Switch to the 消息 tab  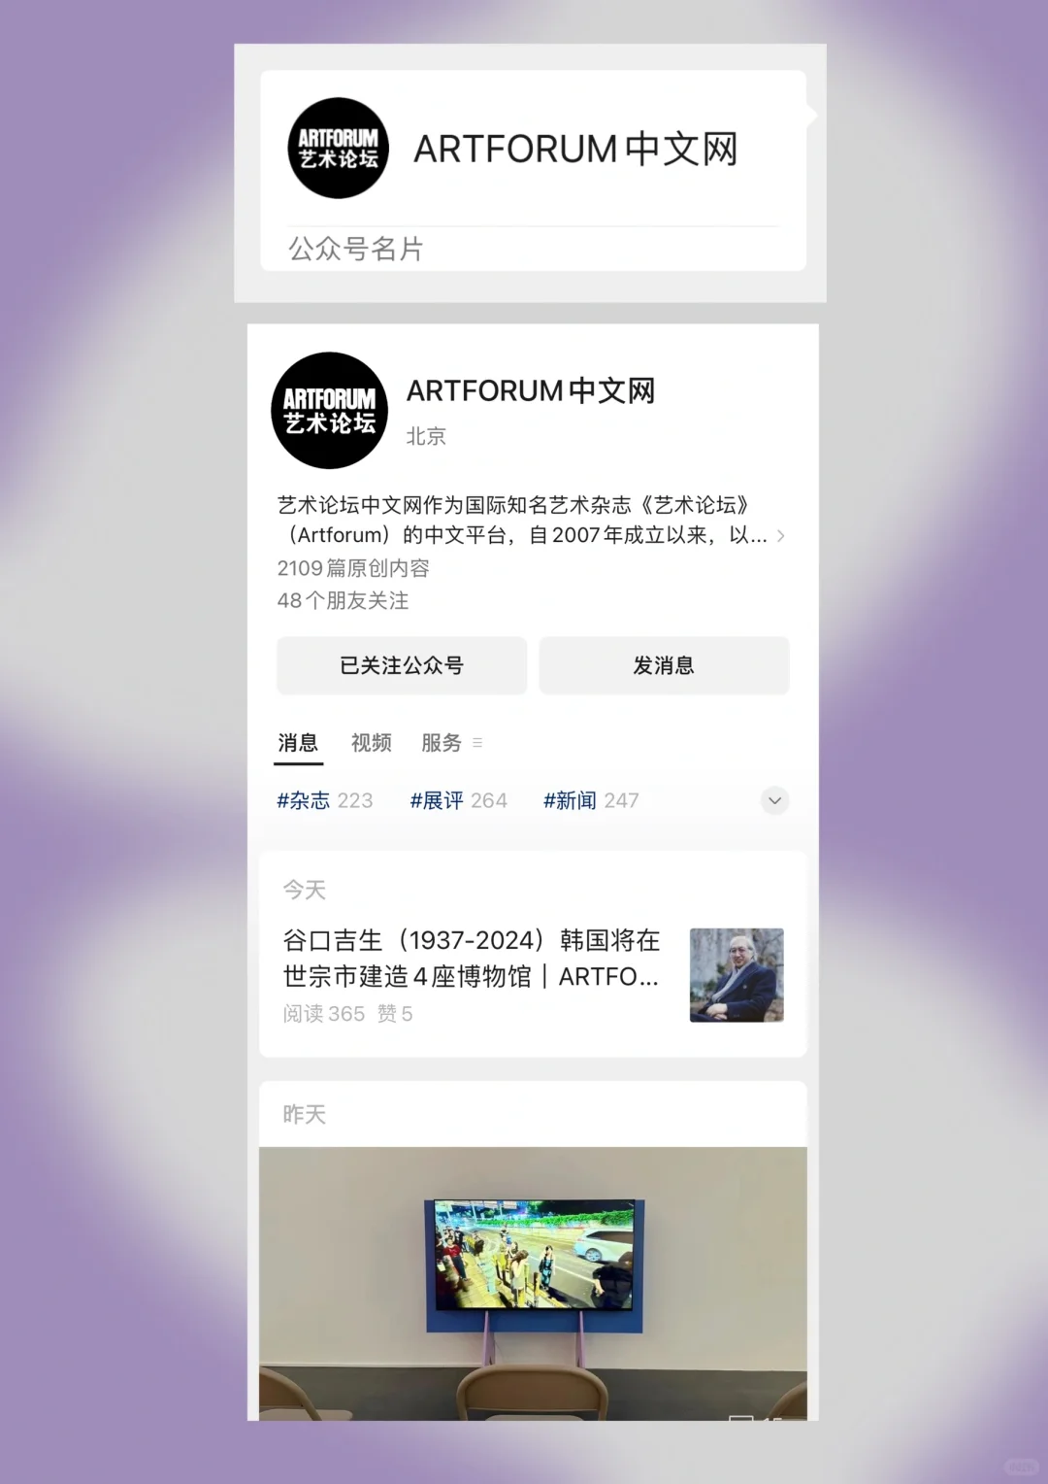[x=298, y=743]
